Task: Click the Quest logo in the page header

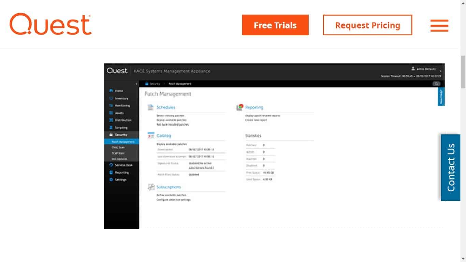Action: point(50,25)
